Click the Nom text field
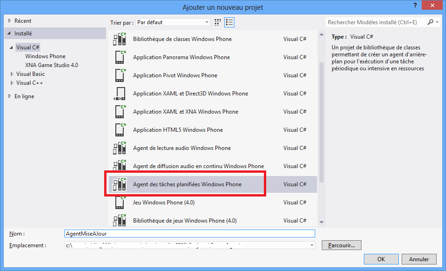446x271 pixels. [x=190, y=234]
